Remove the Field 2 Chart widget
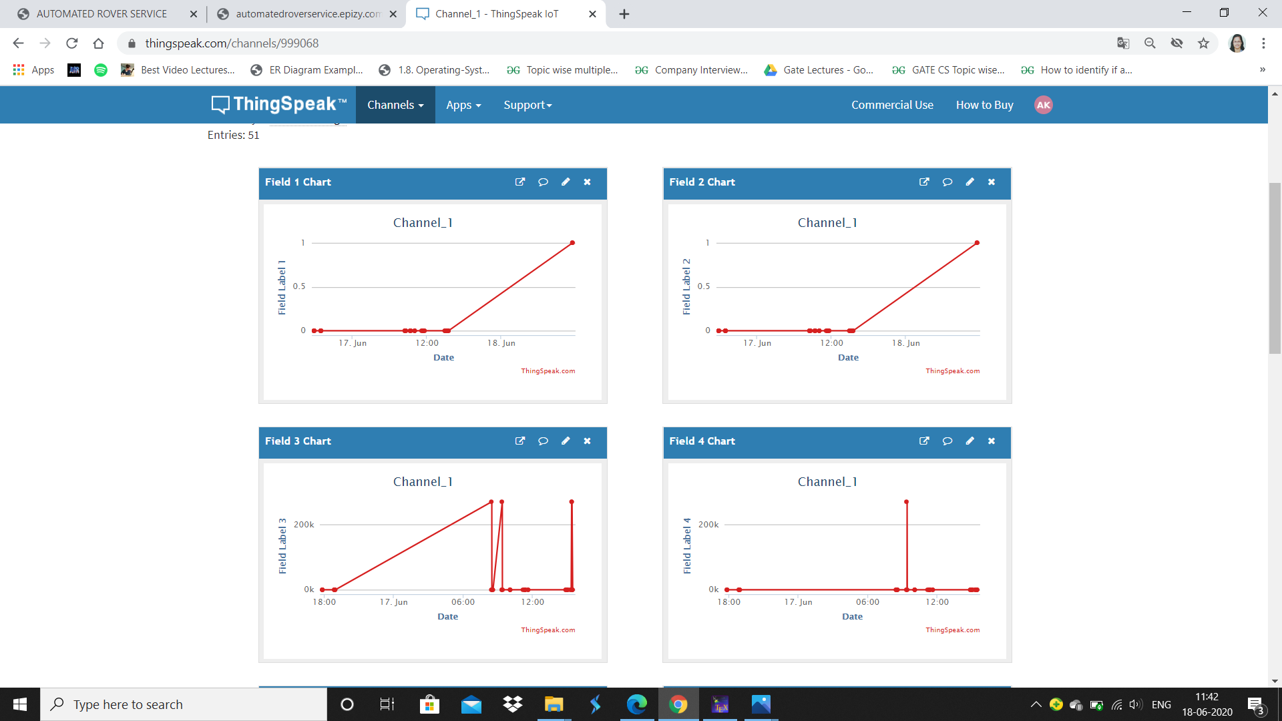 (992, 182)
